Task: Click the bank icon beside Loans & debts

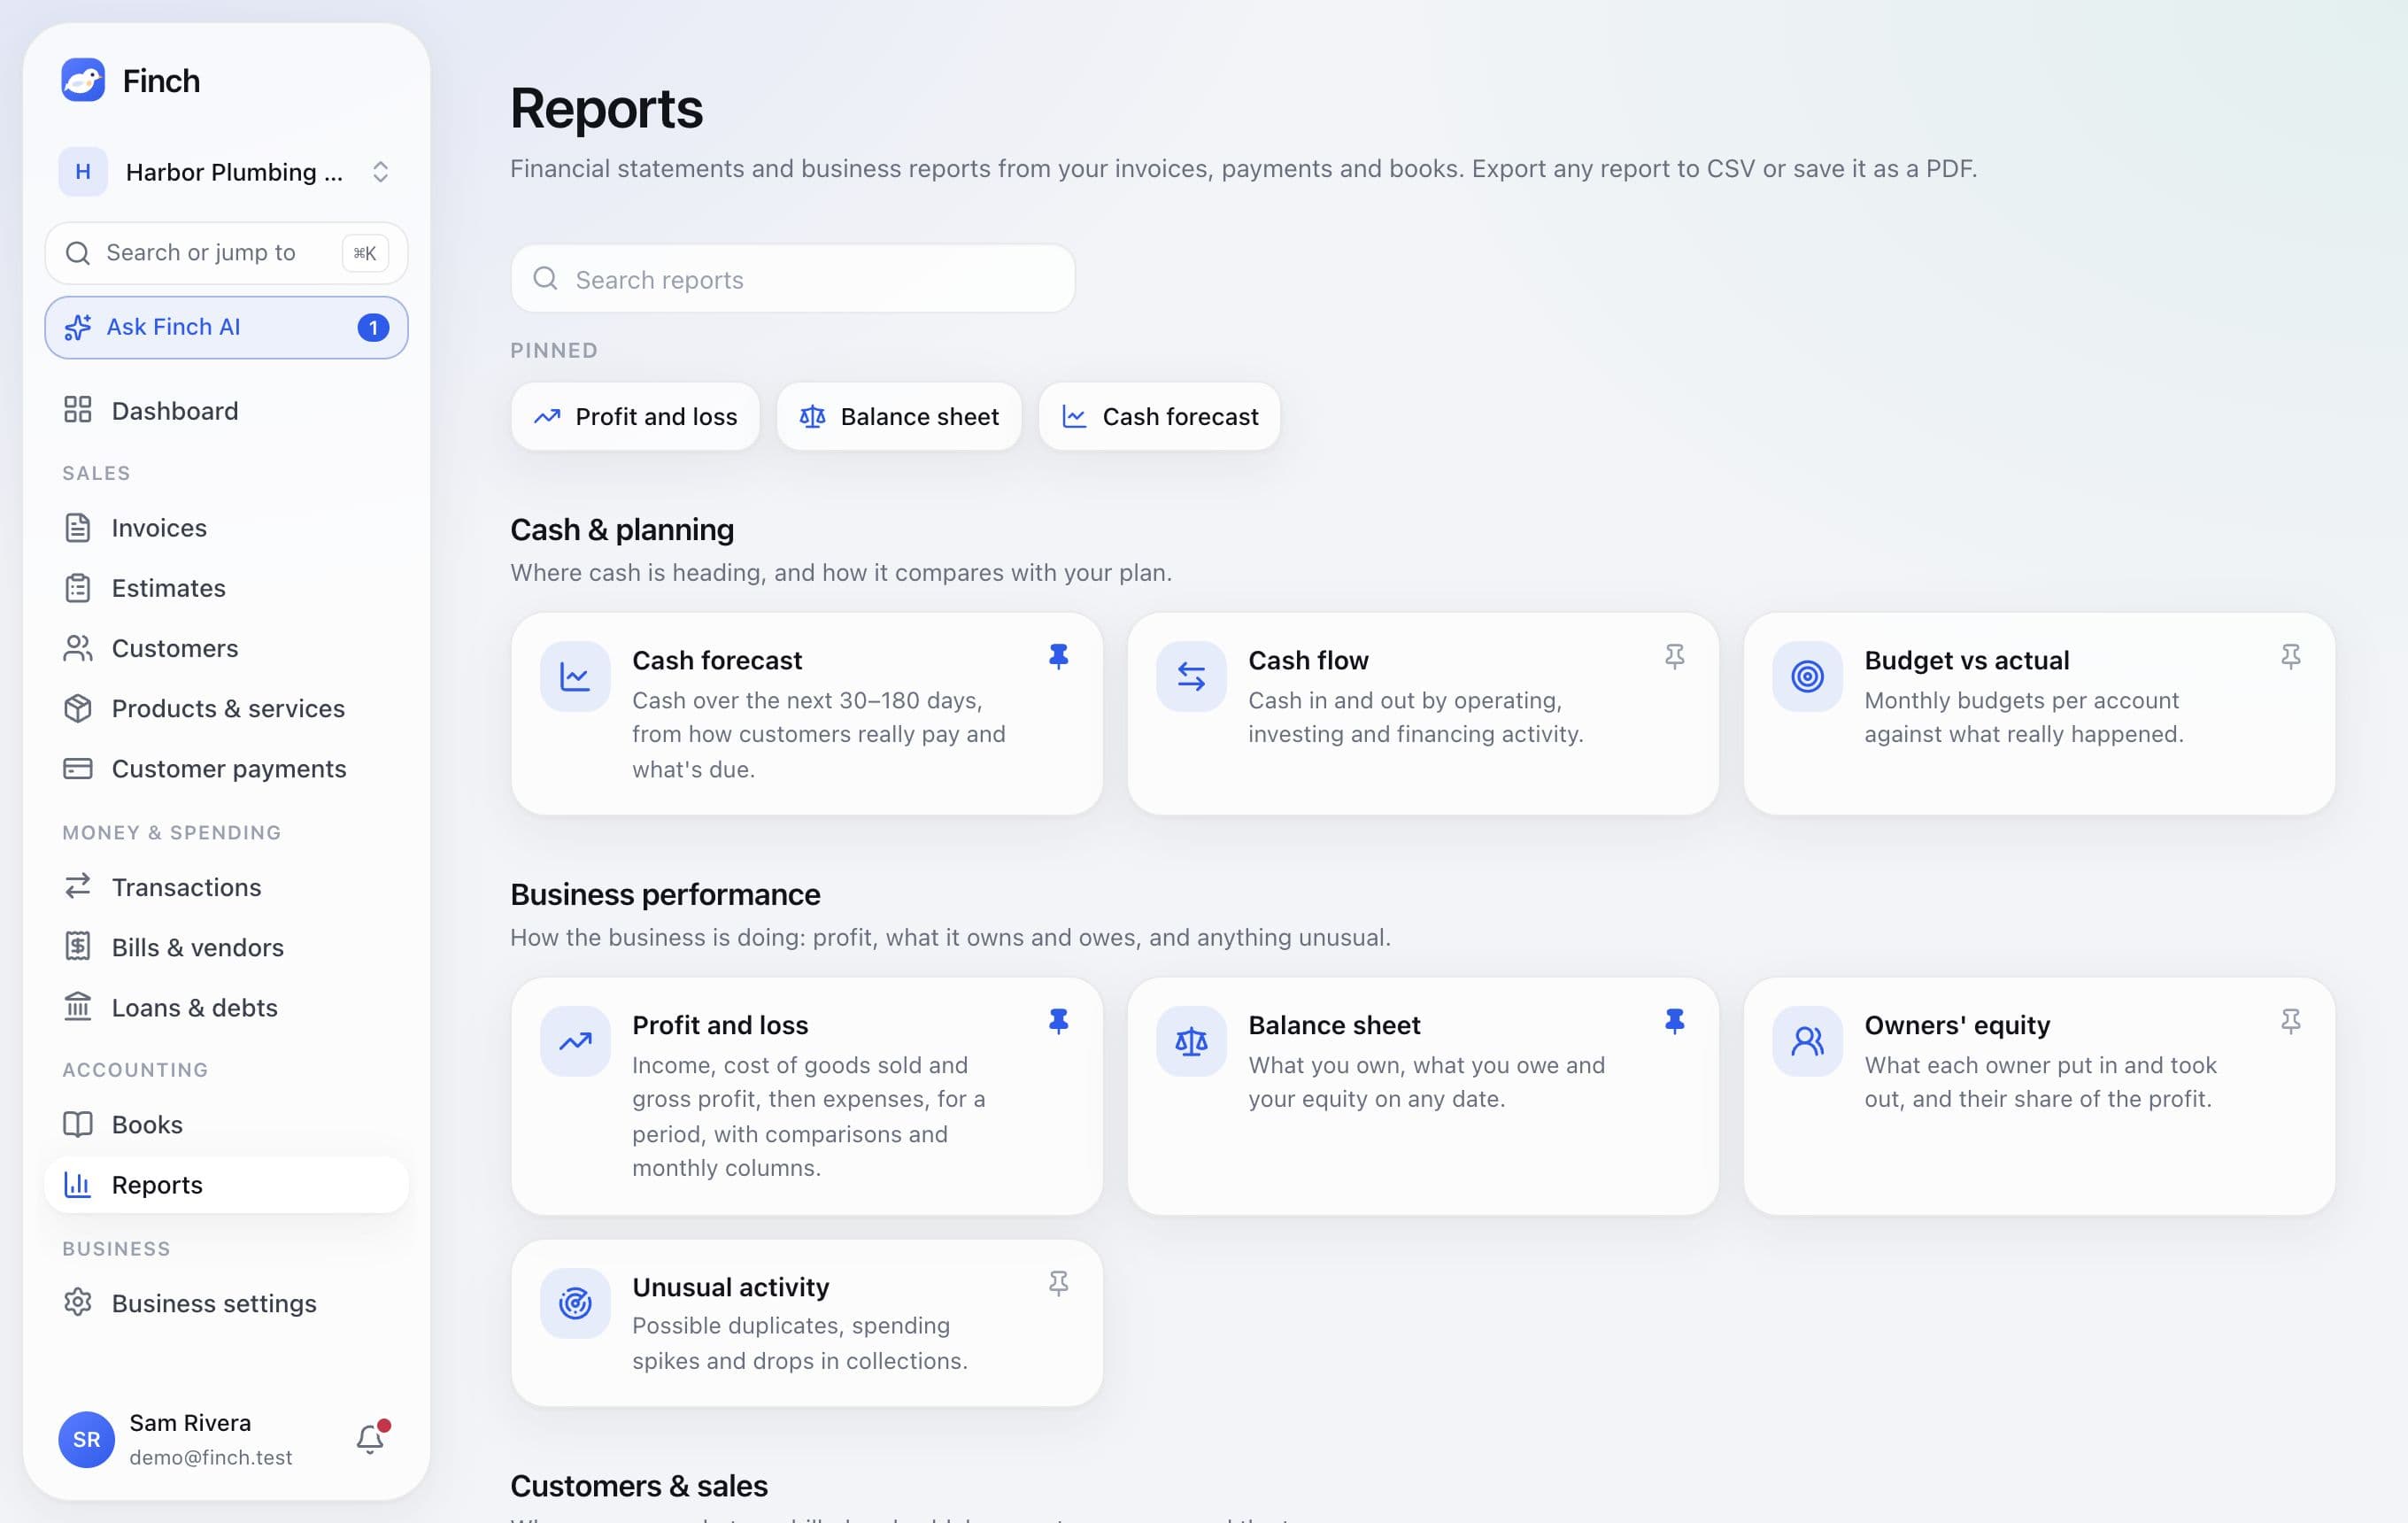Action: pyautogui.click(x=78, y=1007)
